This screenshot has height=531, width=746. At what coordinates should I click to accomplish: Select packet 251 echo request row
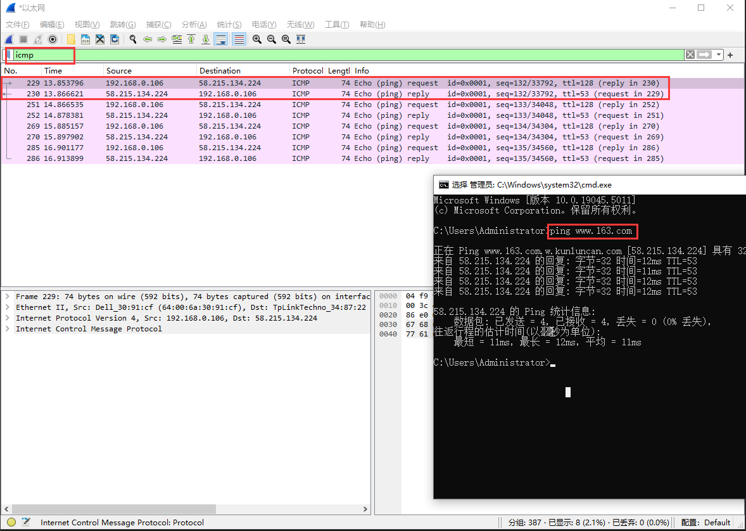372,105
